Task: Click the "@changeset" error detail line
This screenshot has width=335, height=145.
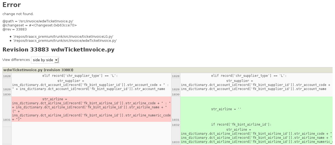Action: pos(40,25)
